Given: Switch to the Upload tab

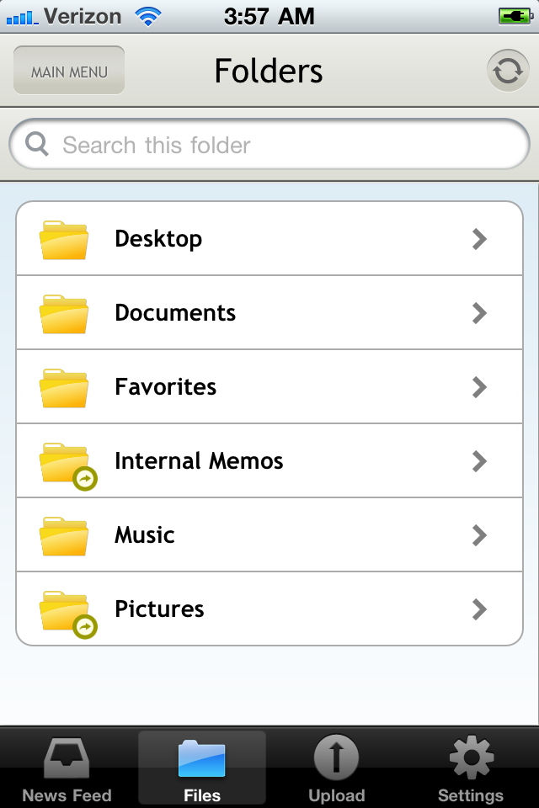Looking at the screenshot, I should [336, 769].
